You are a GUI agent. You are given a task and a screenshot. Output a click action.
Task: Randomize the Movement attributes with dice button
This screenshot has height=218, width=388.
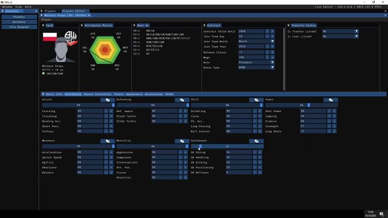click(108, 141)
